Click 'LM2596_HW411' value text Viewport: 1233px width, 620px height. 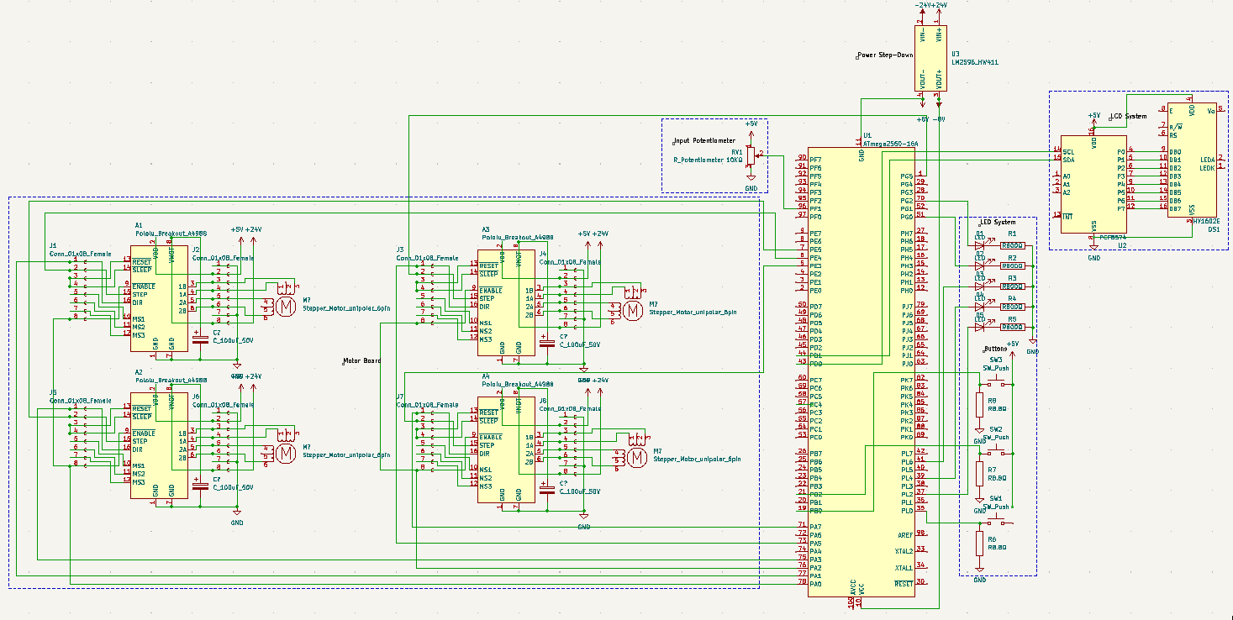[x=973, y=61]
